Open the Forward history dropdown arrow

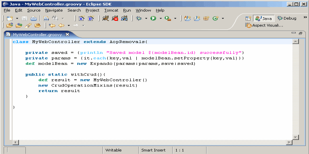pyautogui.click(x=83, y=25)
